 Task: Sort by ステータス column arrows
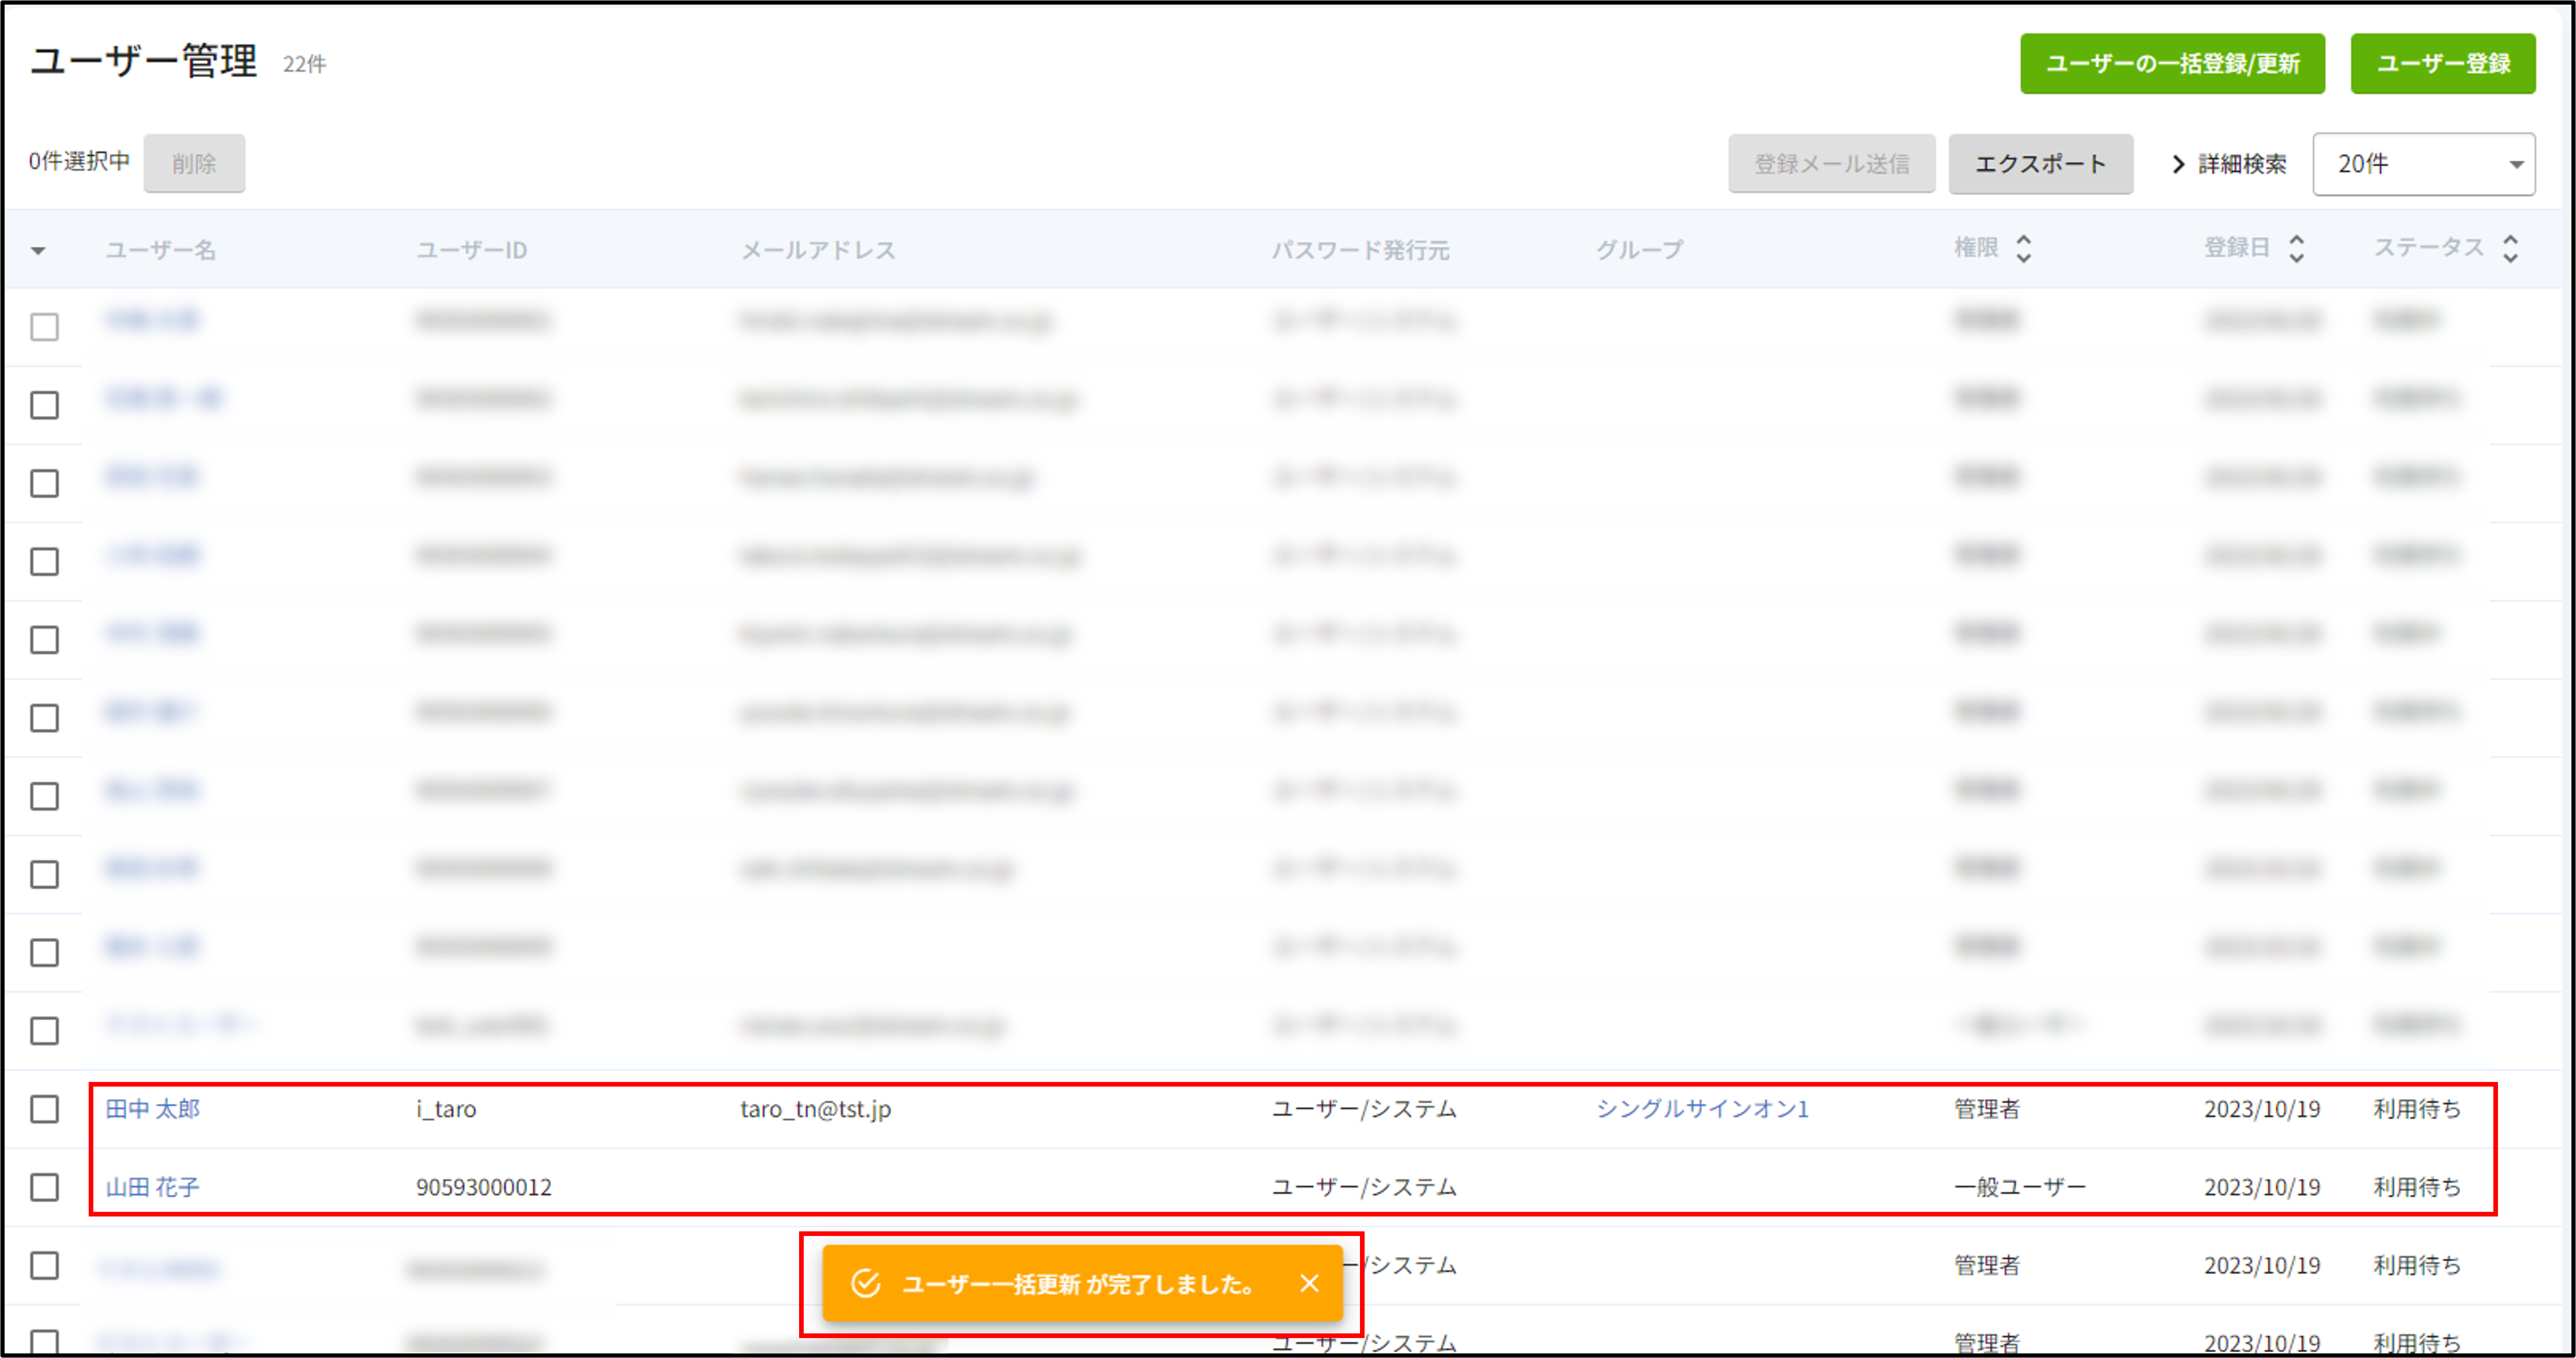(2510, 249)
